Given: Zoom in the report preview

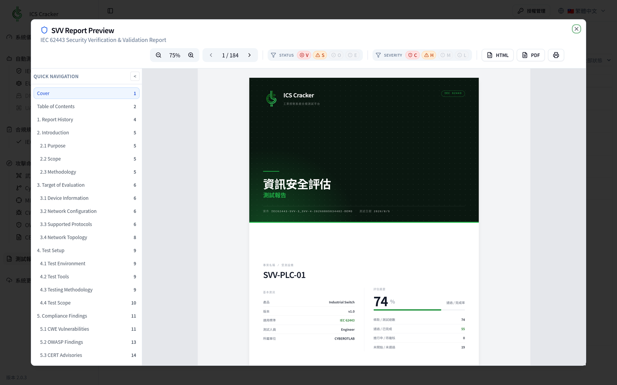Looking at the screenshot, I should click(x=191, y=55).
